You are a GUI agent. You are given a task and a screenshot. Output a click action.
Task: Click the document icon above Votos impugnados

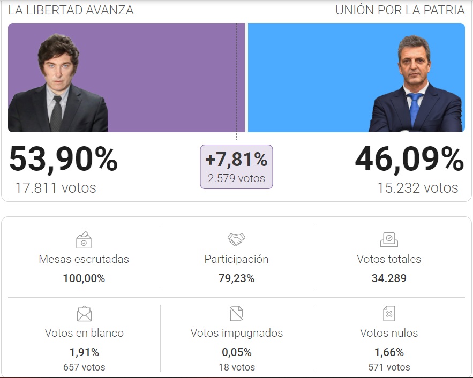[x=236, y=313]
